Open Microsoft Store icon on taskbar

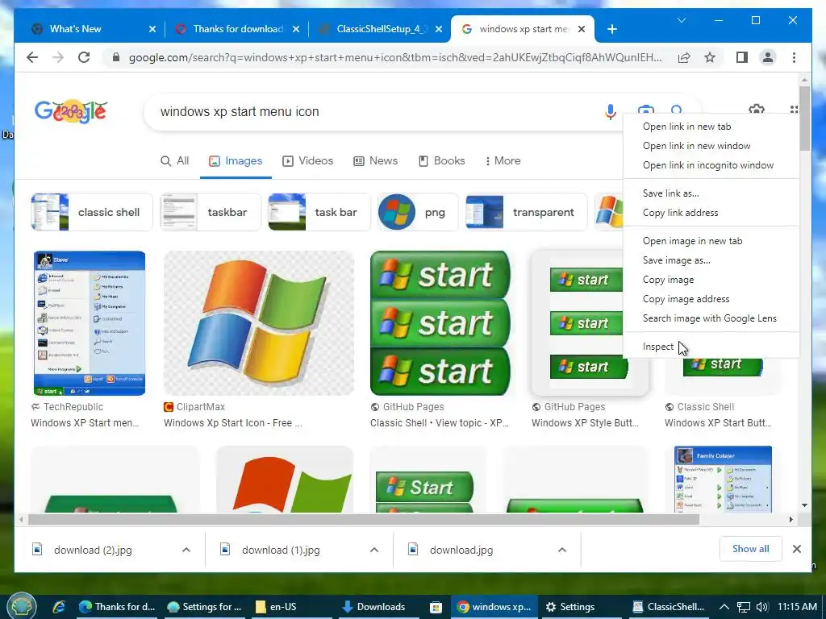pyautogui.click(x=436, y=607)
